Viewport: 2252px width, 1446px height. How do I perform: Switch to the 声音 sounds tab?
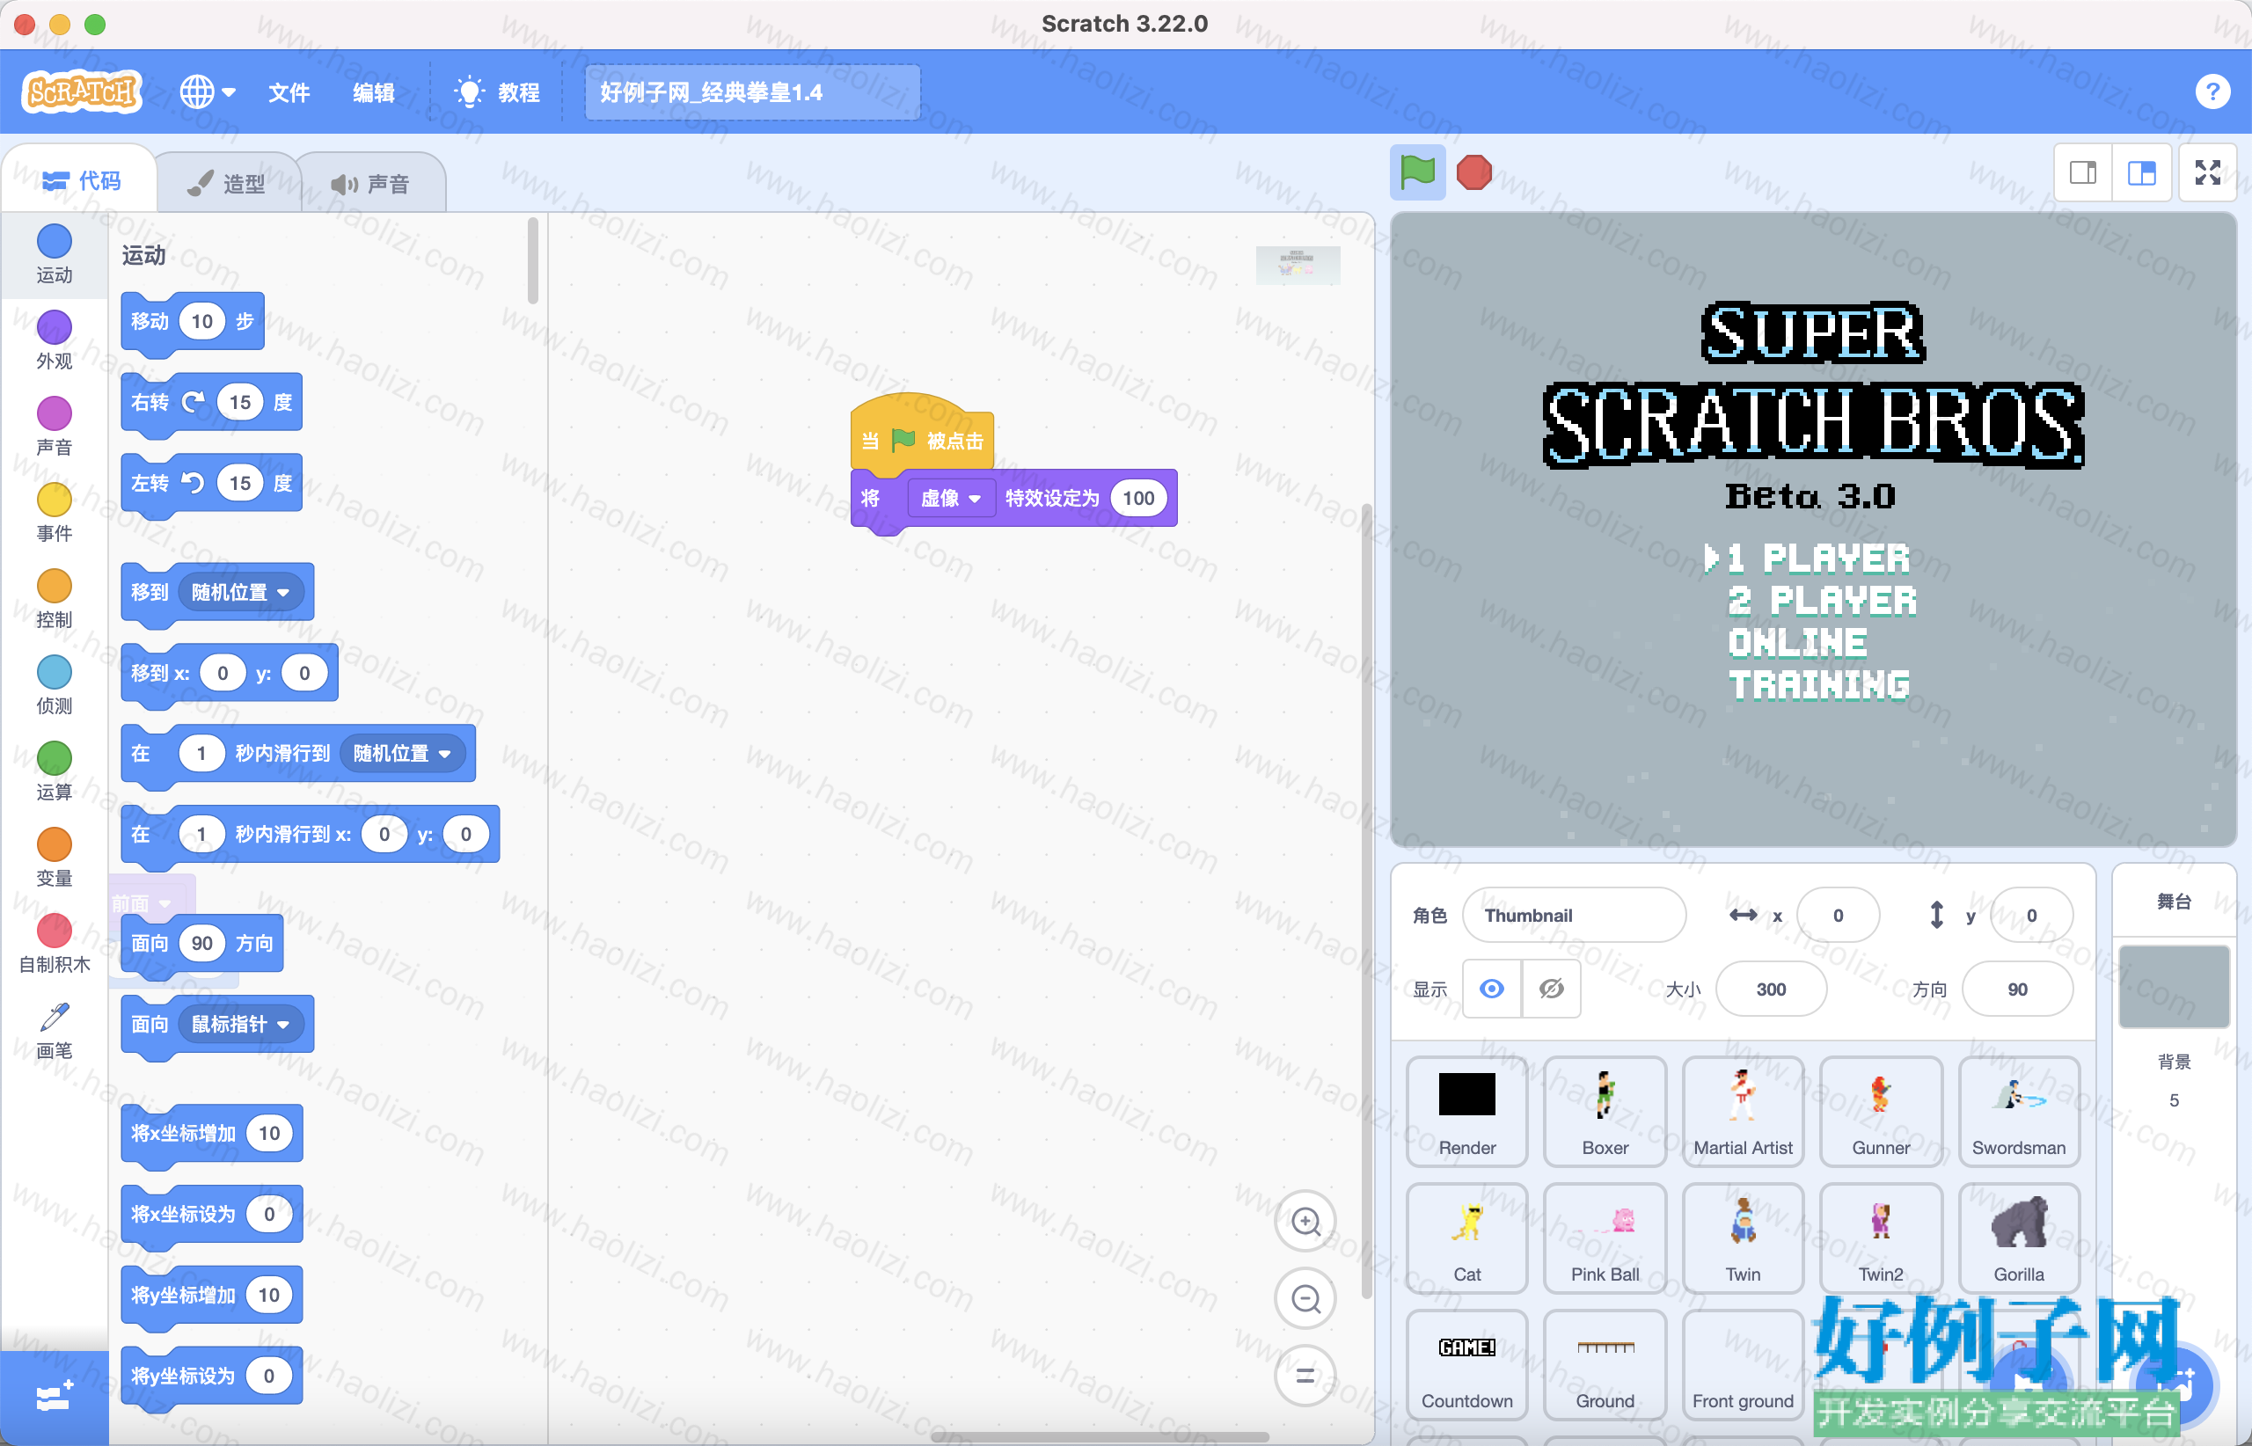pyautogui.click(x=370, y=183)
